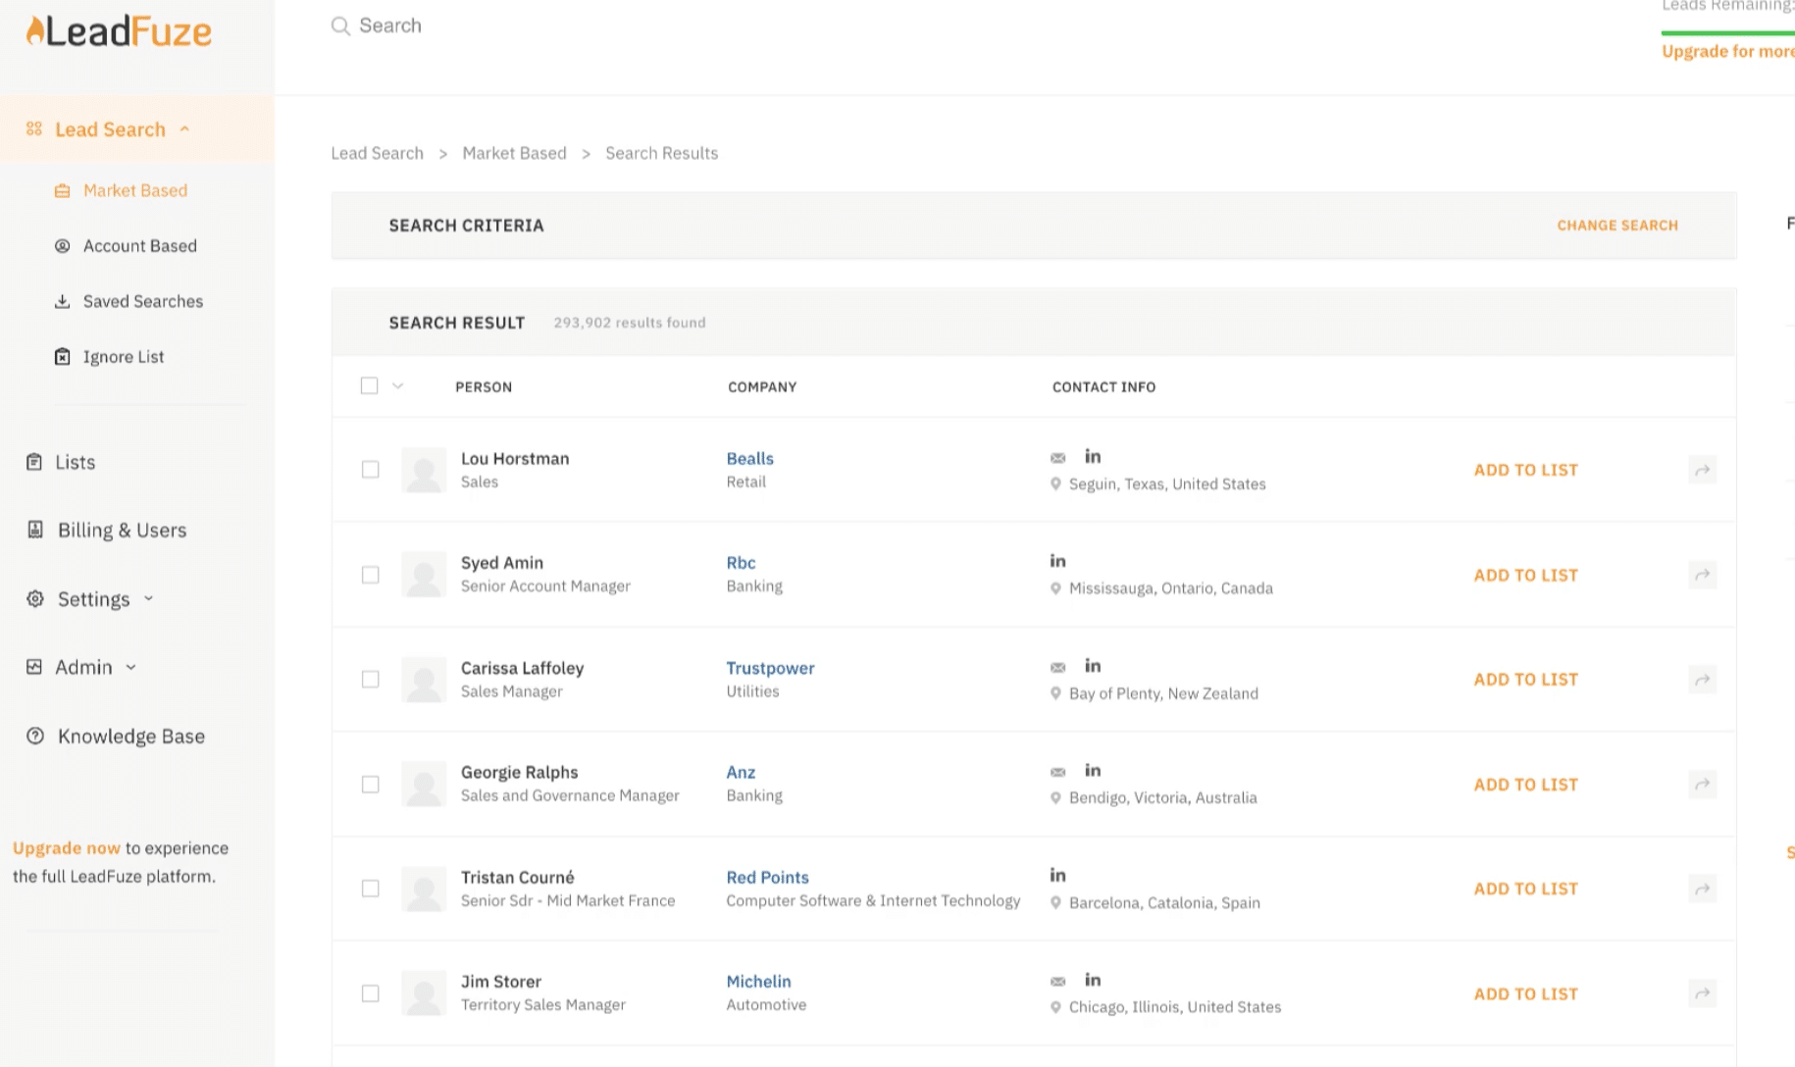Click the Saved Searches download icon
1795x1067 pixels.
62,301
